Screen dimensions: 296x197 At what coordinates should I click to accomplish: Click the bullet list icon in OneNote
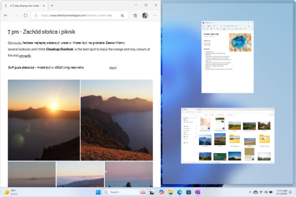[x=228, y=29]
